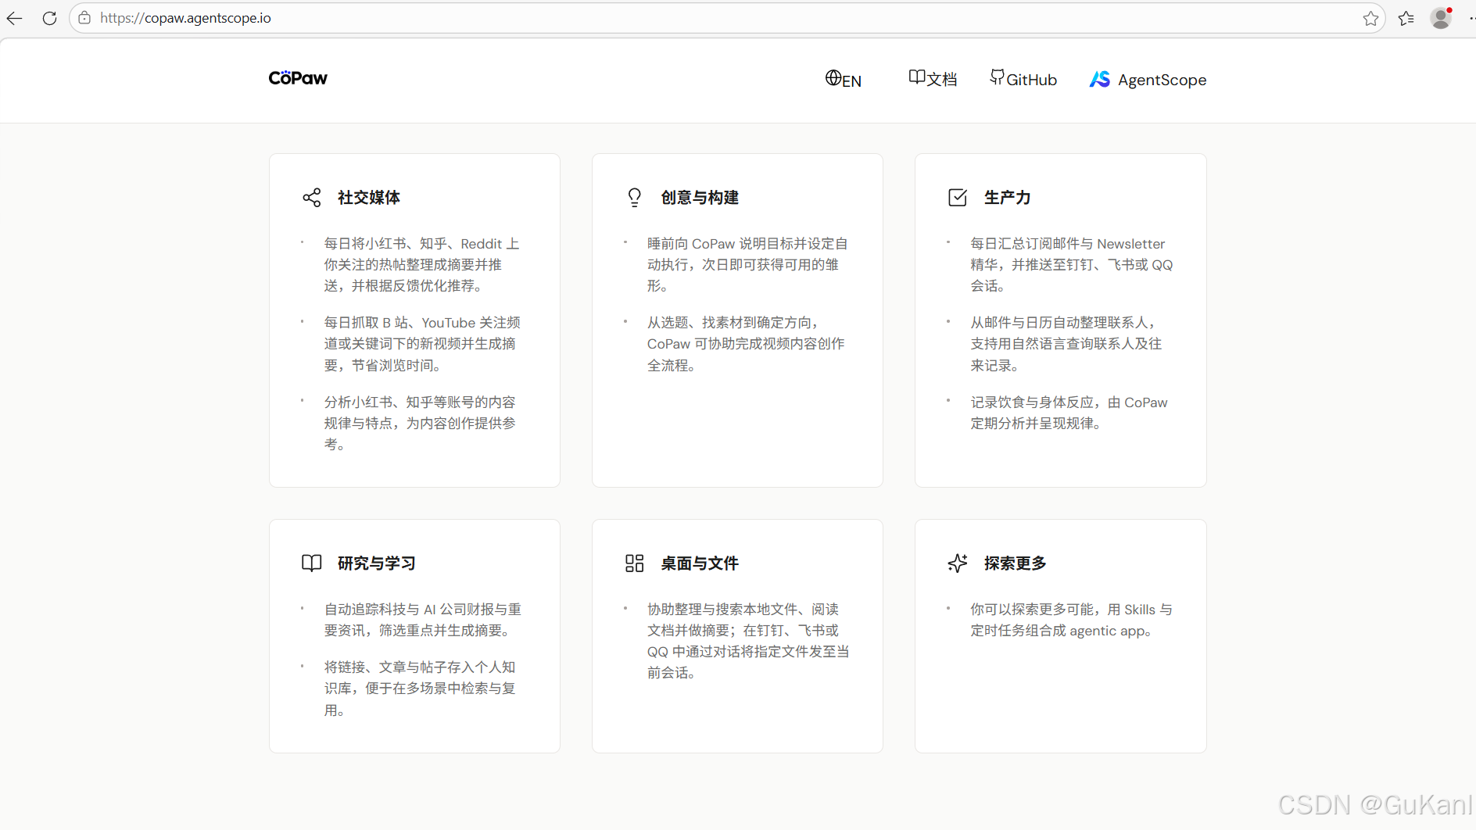Click text 每日汇总订阅邮件与 Newsletter

[x=1072, y=265]
